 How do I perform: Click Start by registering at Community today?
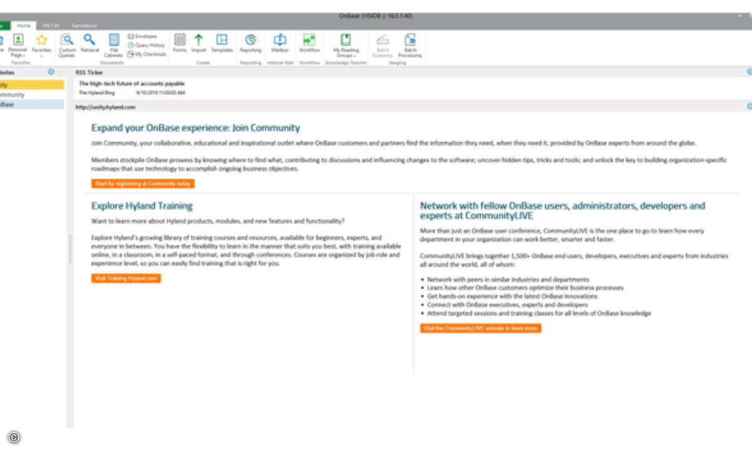[143, 184]
